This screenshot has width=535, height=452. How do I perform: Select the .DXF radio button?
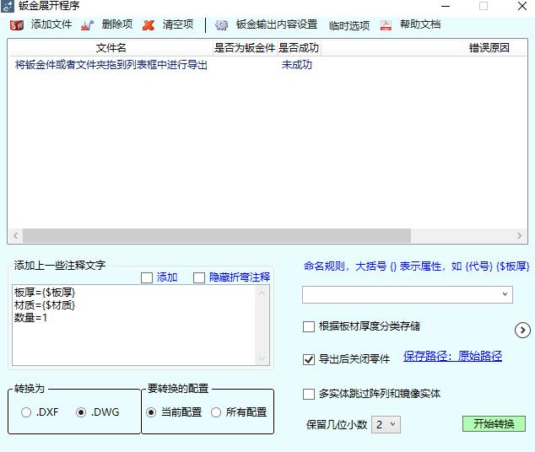click(26, 412)
